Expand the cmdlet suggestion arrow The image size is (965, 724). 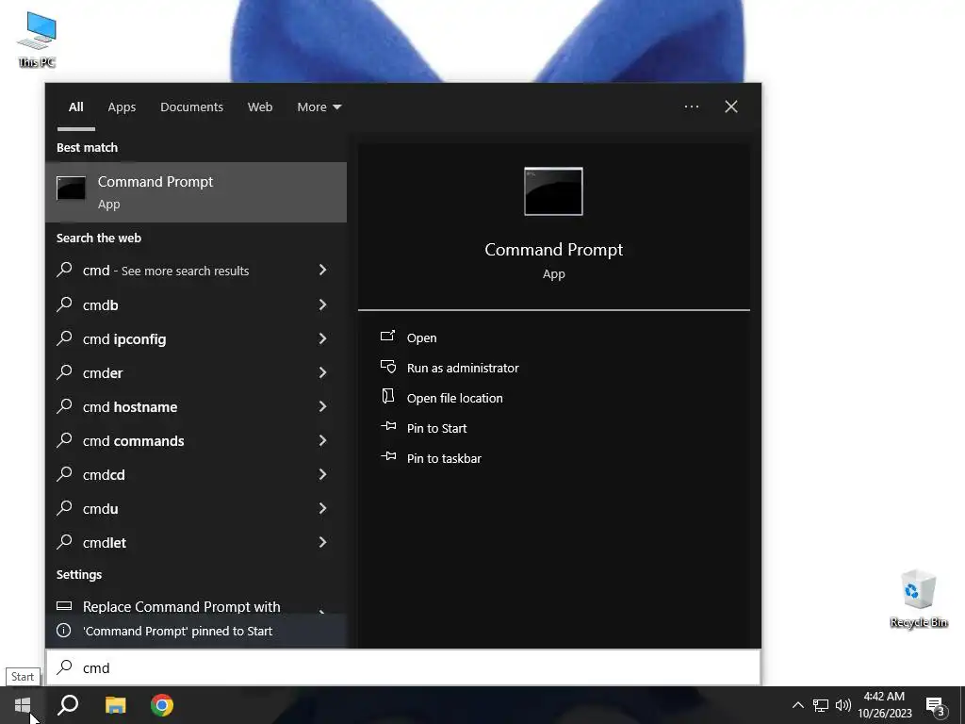pyautogui.click(x=322, y=541)
